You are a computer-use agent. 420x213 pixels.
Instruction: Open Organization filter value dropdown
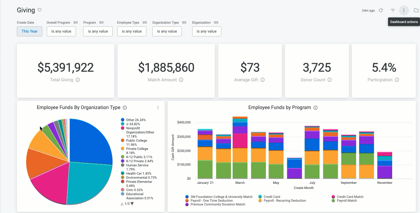(x=207, y=31)
